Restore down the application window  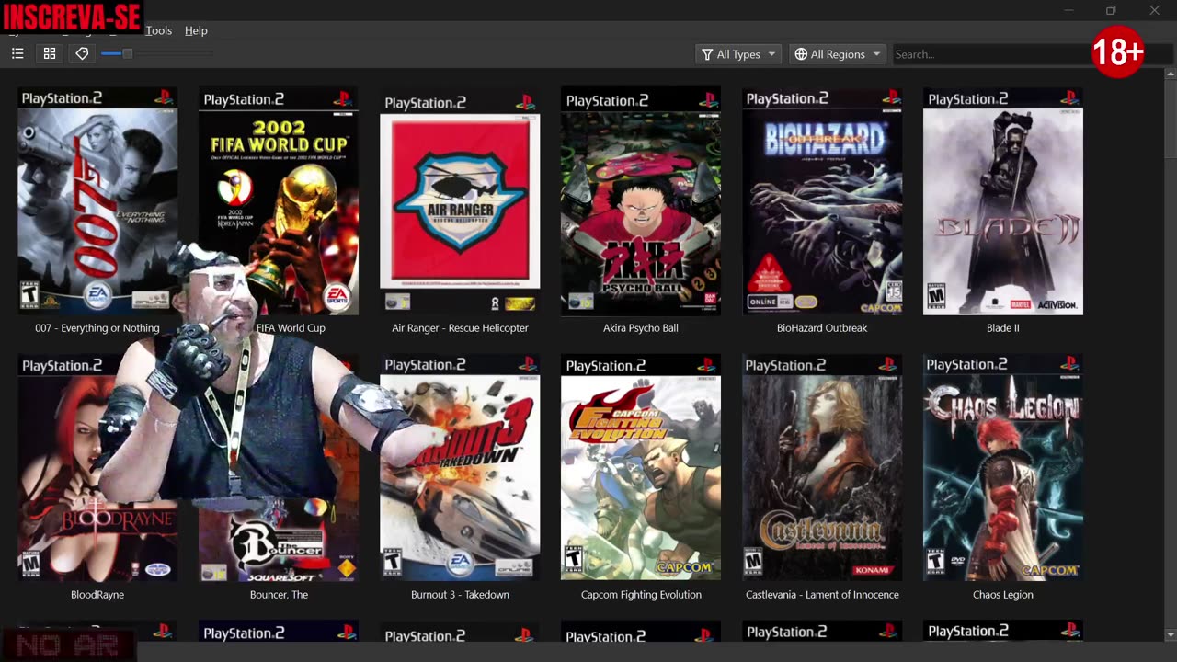1111,10
